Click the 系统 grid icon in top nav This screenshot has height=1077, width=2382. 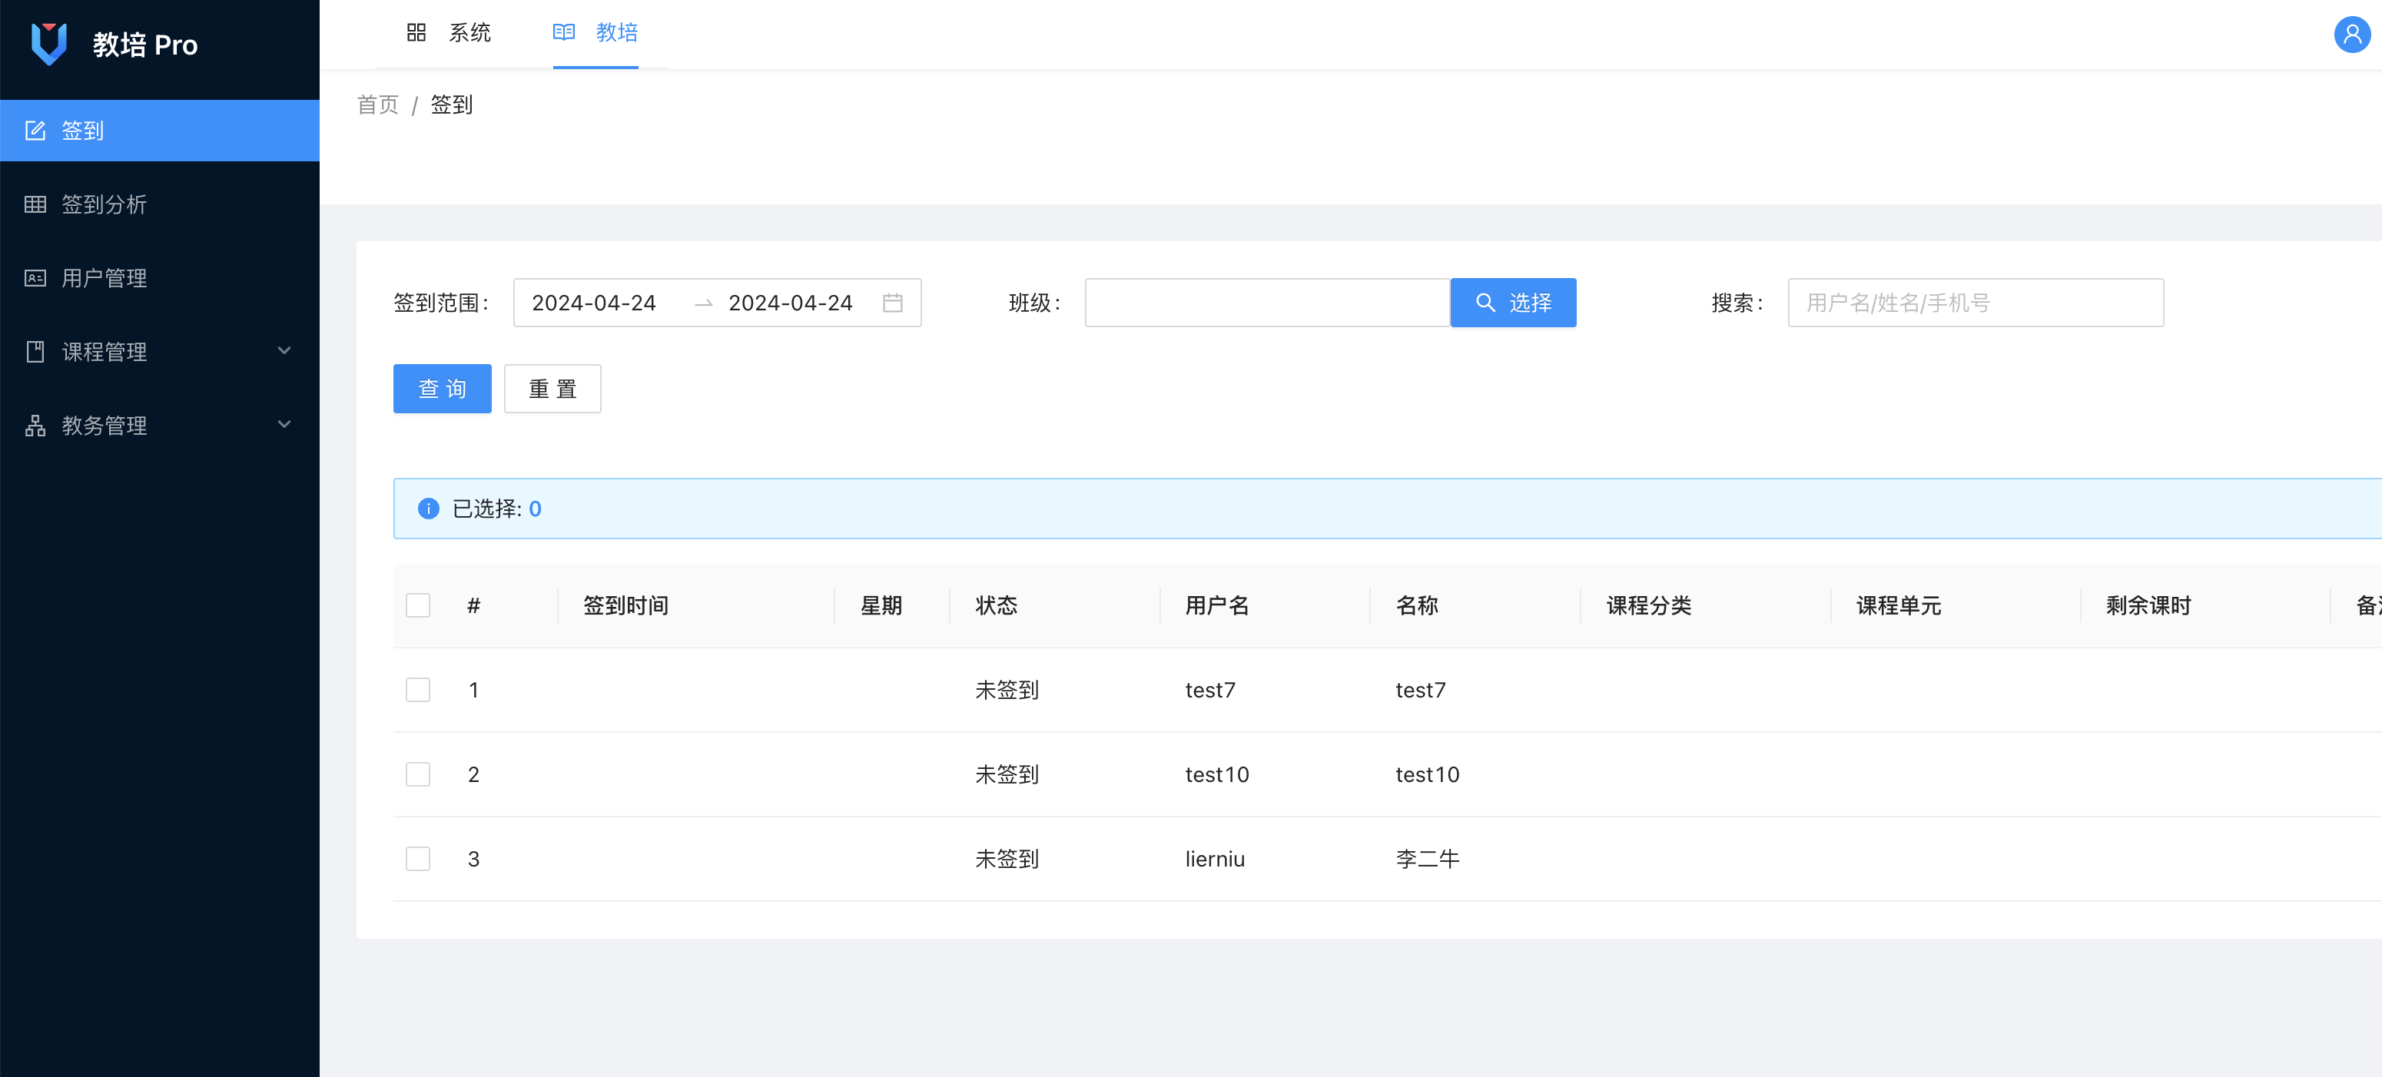(416, 32)
